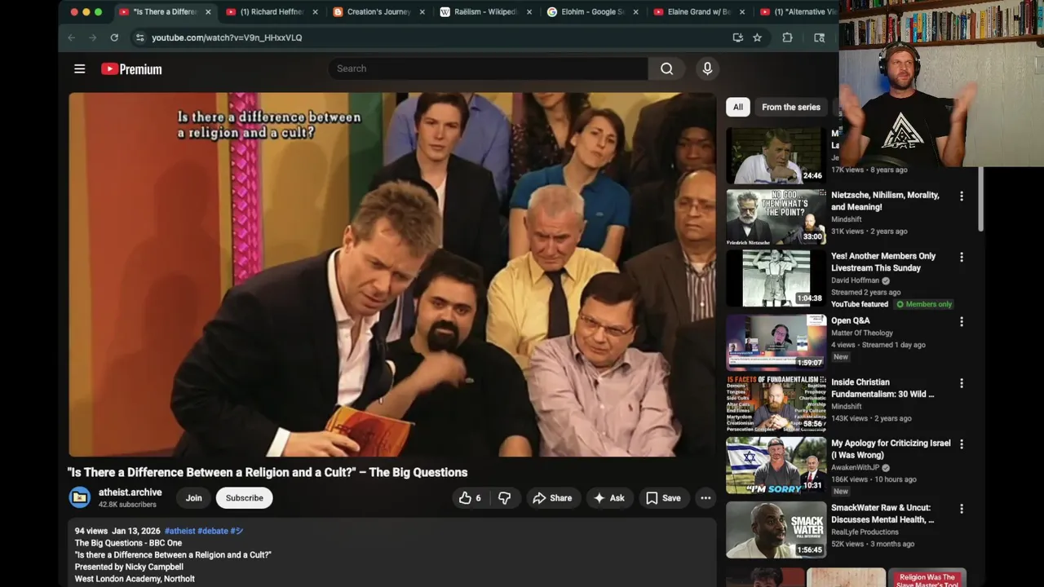
Task: Open Open Q&A 1:59:07 thumbnail
Action: point(776,342)
